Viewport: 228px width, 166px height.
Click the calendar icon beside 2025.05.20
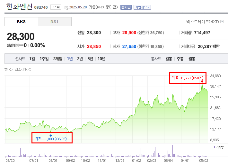(x=66, y=8)
